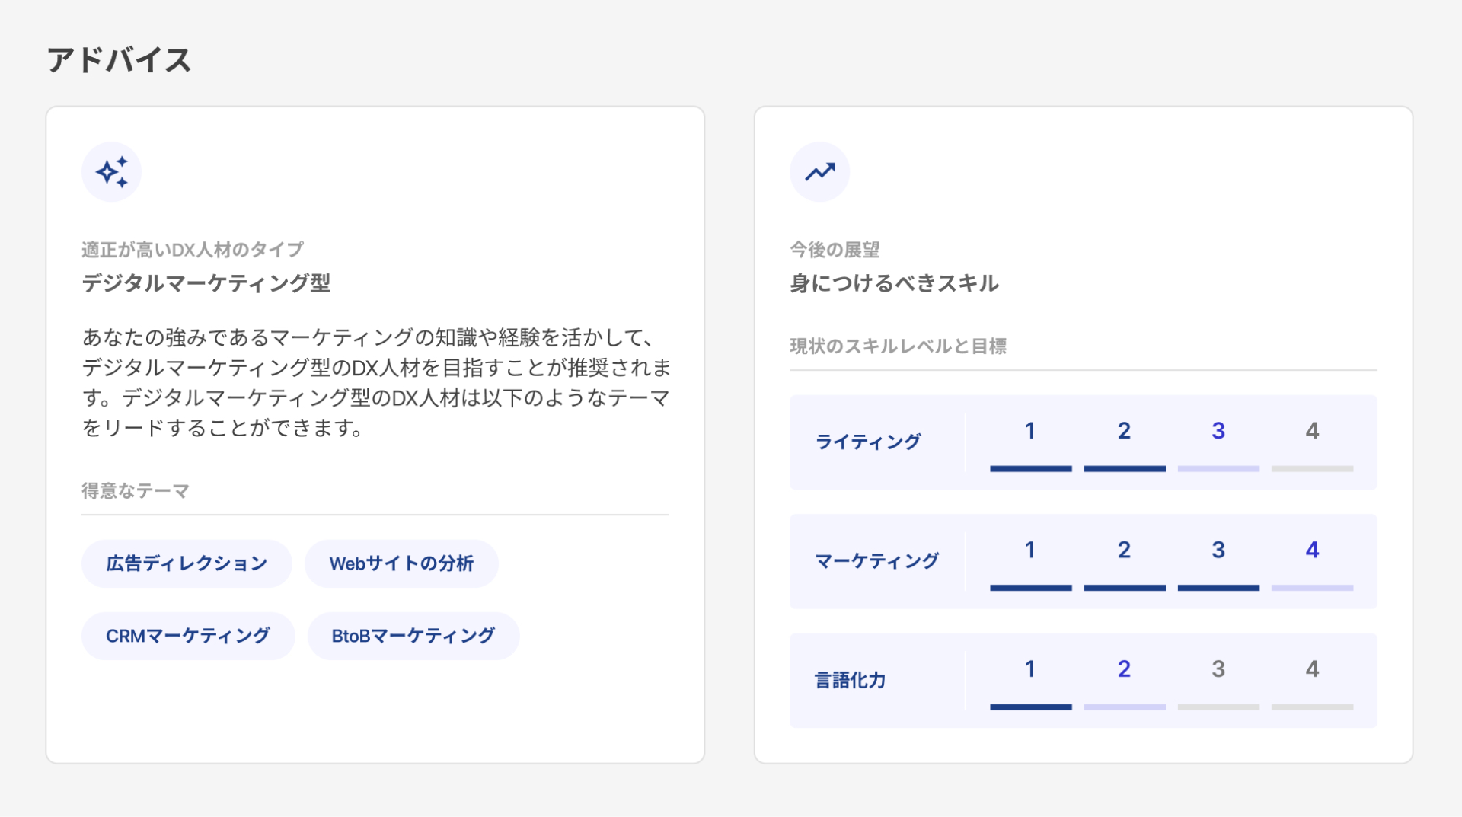Click the CRMマーケティング chip

coord(188,636)
